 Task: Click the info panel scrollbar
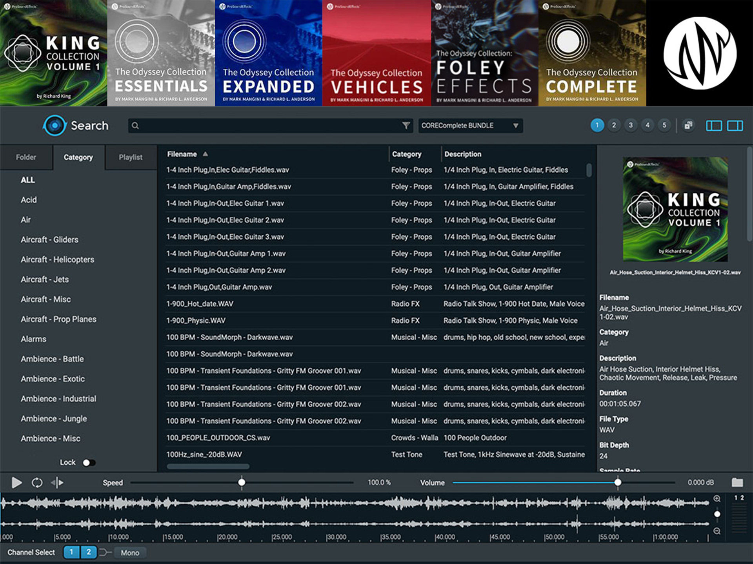coord(749,194)
